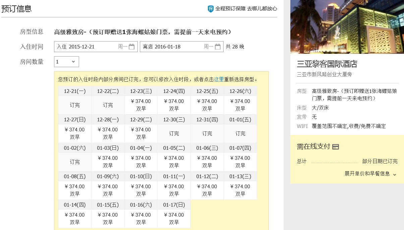This screenshot has width=404, height=230.
Task: Click the hotel address text
Action: click(x=325, y=75)
